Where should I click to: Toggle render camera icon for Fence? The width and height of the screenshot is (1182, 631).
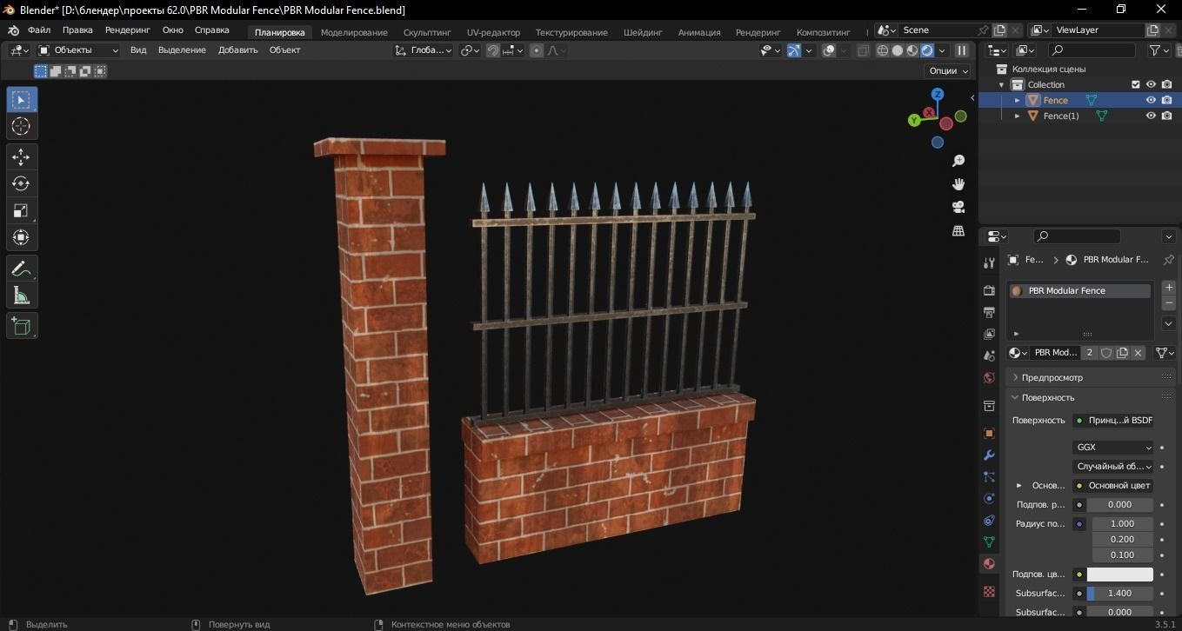point(1166,100)
